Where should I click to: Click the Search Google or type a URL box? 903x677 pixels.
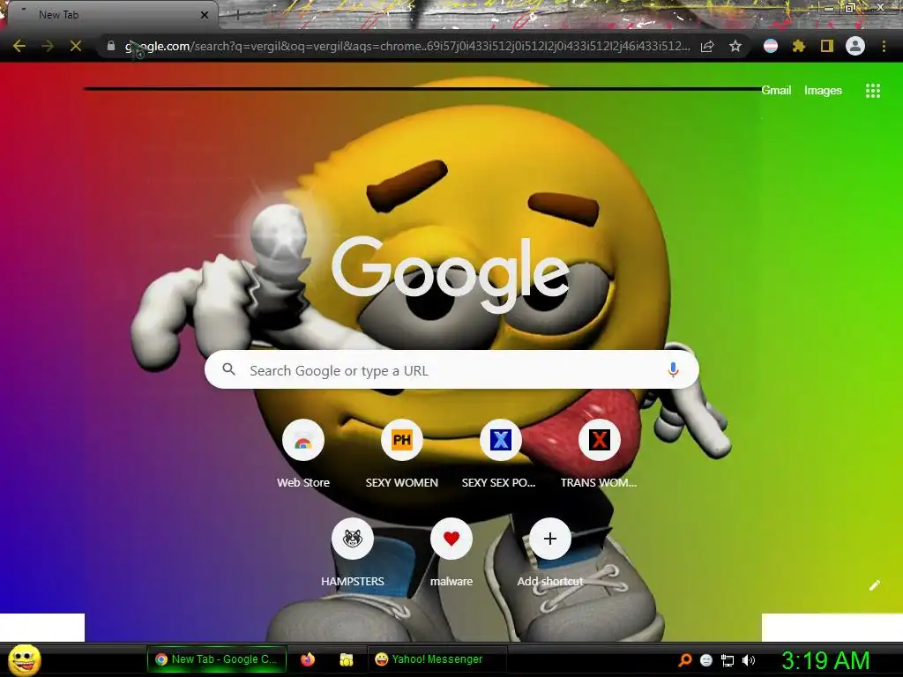pyautogui.click(x=452, y=369)
